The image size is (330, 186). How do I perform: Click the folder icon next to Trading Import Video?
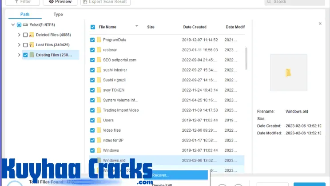(99, 110)
